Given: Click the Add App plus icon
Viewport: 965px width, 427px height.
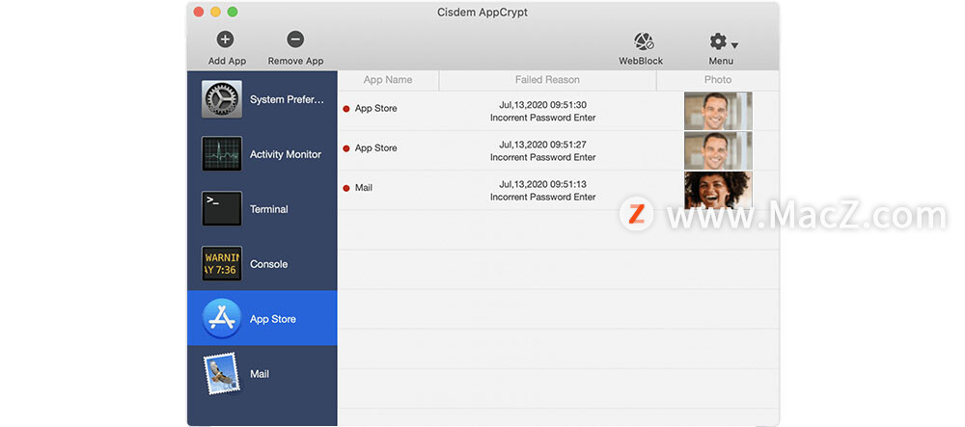Looking at the screenshot, I should (x=225, y=40).
